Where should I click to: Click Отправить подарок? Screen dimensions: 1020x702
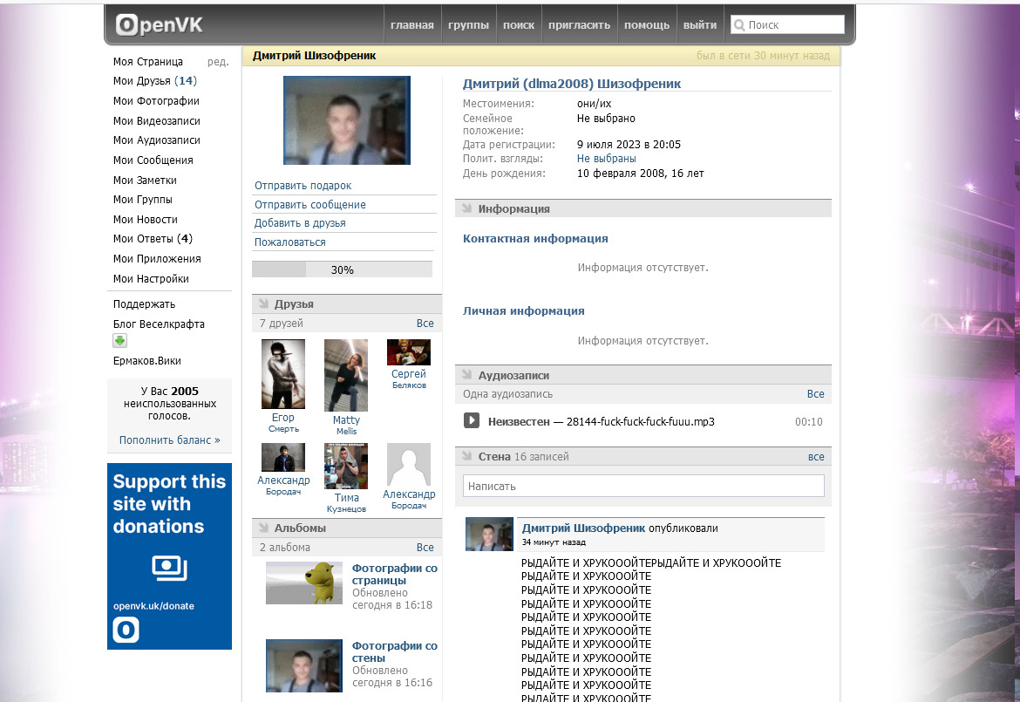tap(303, 186)
